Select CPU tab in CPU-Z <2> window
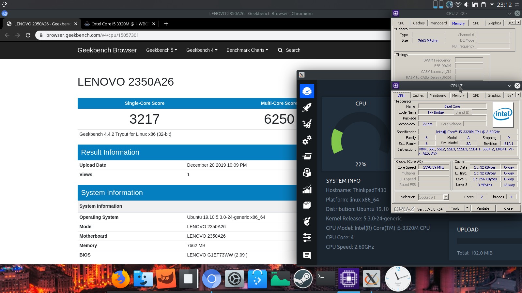 tap(401, 23)
